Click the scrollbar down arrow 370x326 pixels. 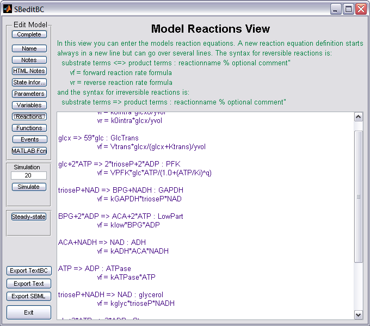click(358, 315)
